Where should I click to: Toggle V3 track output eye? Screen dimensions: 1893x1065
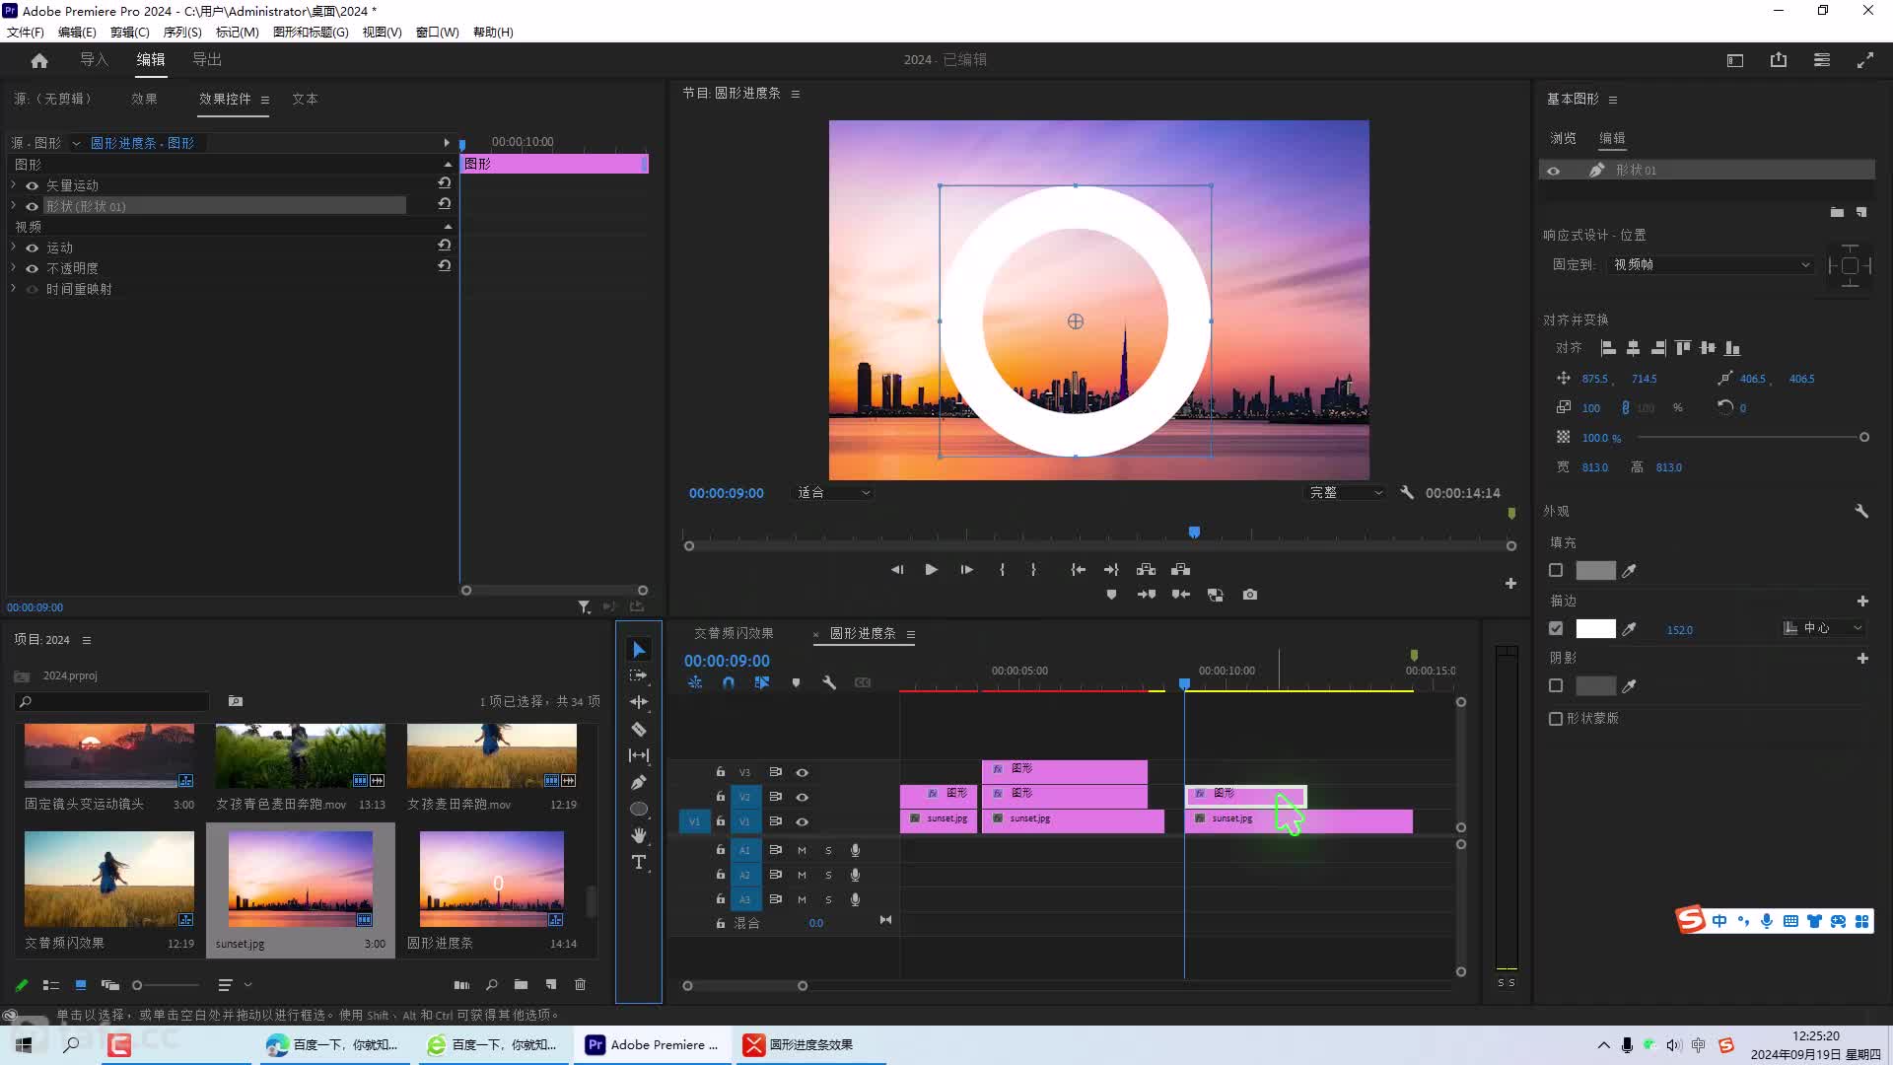click(x=802, y=772)
